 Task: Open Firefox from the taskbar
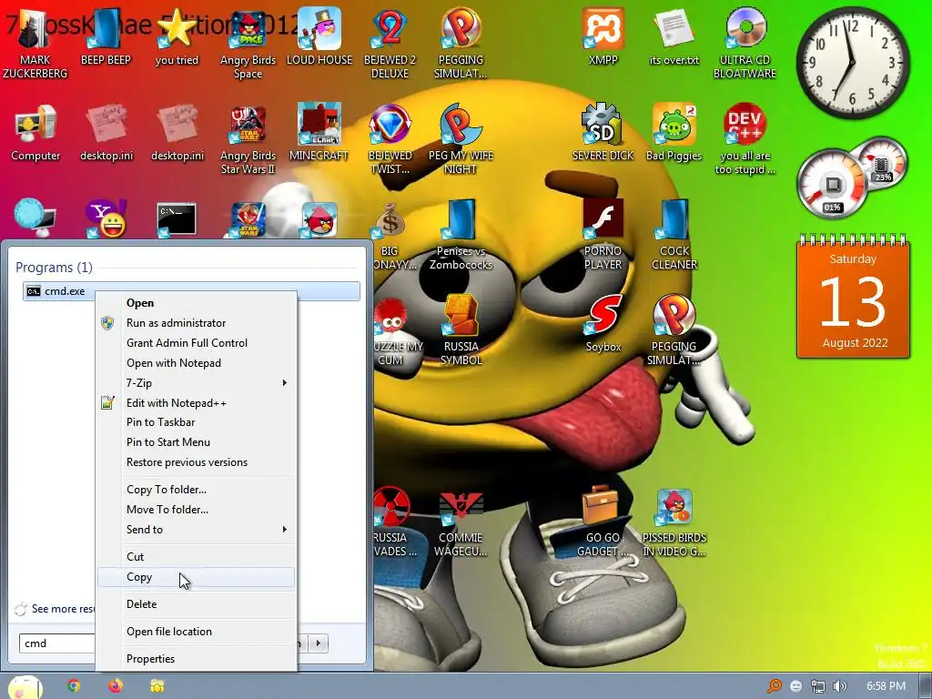tap(116, 685)
